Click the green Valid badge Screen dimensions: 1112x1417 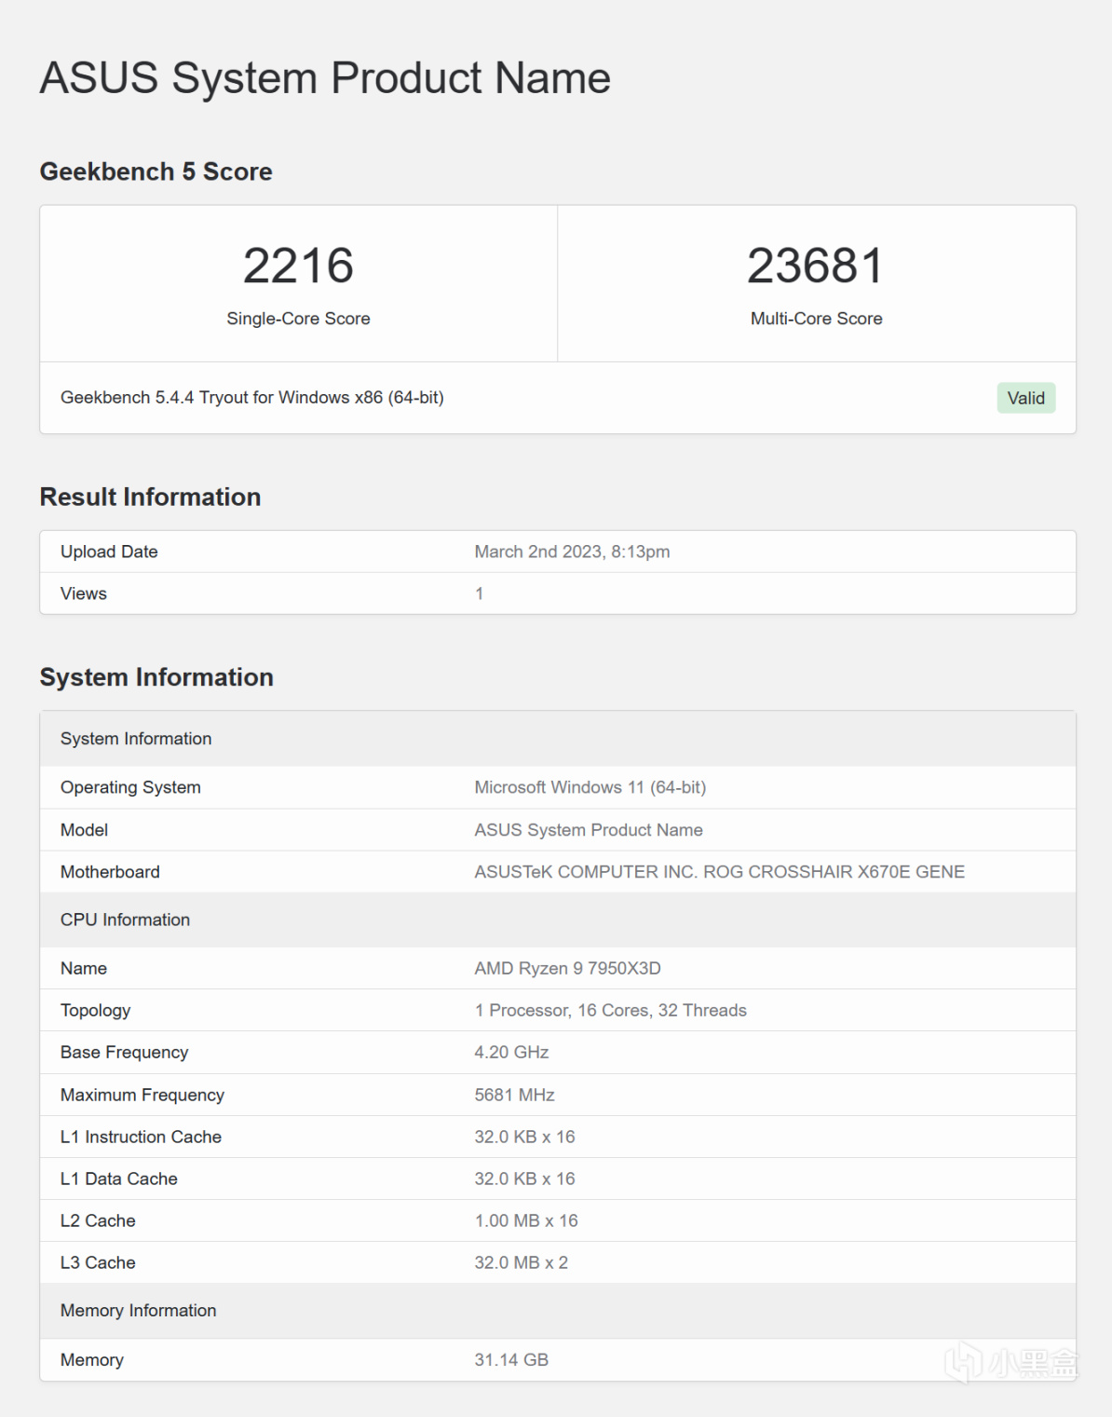(x=1026, y=398)
